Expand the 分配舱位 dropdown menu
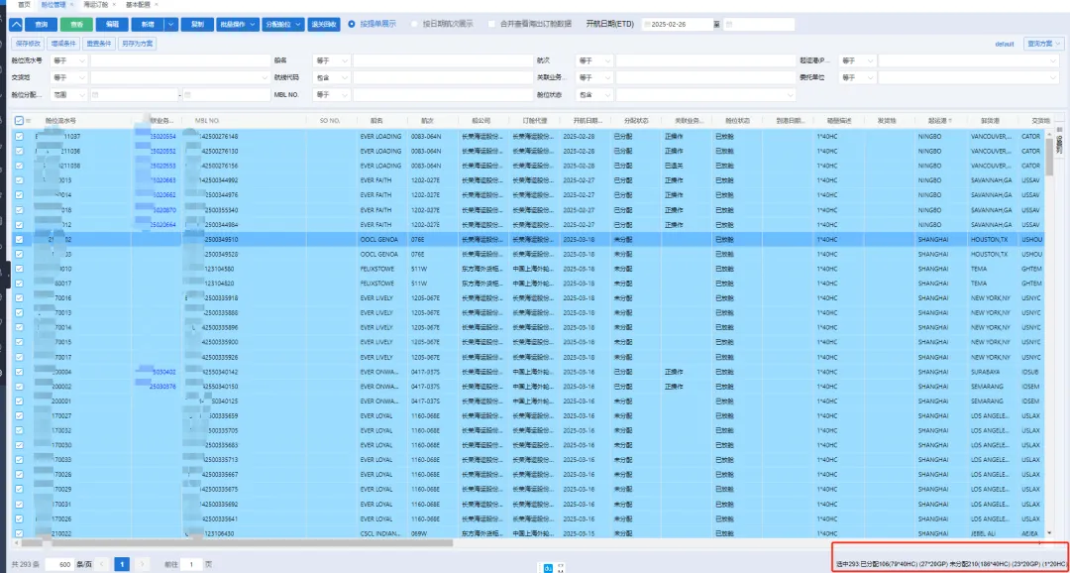This screenshot has height=573, width=1070. click(285, 24)
